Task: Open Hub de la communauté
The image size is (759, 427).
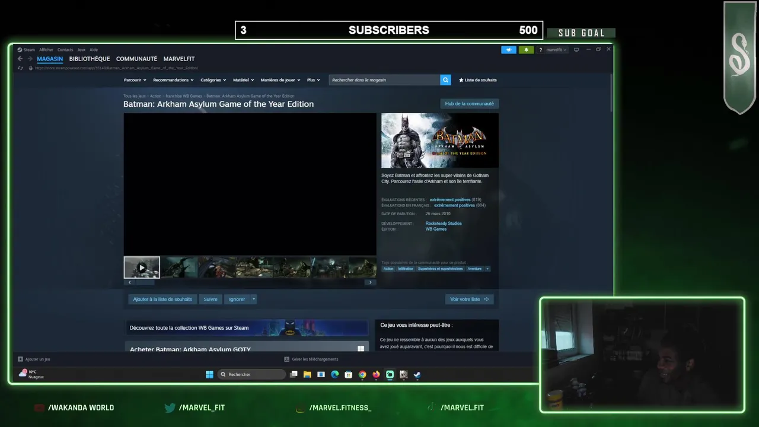Action: pos(469,104)
